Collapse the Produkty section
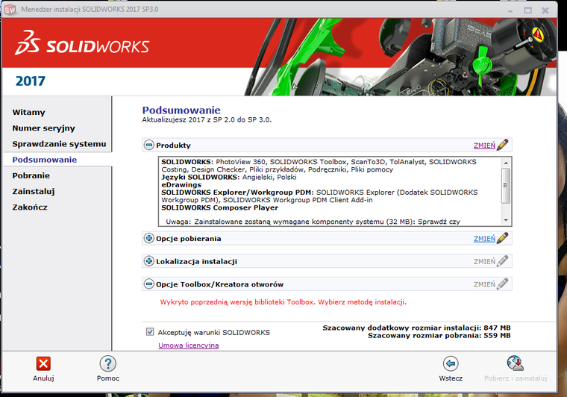This screenshot has width=567, height=397. (149, 145)
